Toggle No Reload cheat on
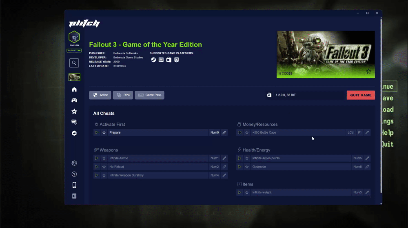 coord(97,167)
